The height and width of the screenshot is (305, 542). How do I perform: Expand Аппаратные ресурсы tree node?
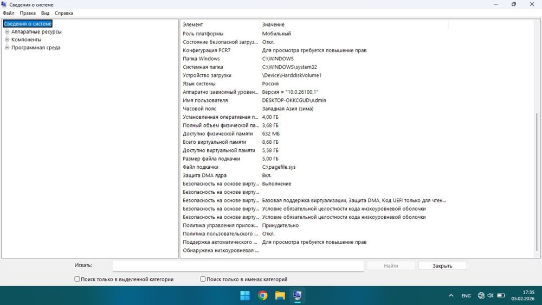coord(7,31)
